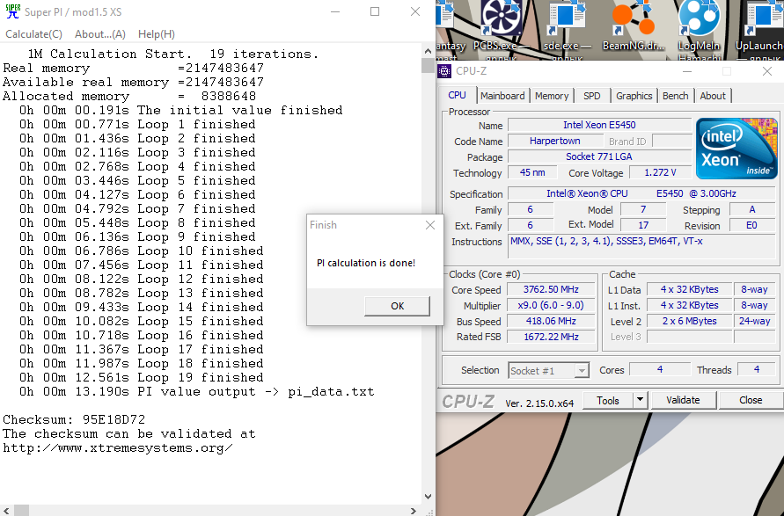Expand the Tools dropdown arrow
This screenshot has width=784, height=516.
pyautogui.click(x=640, y=400)
